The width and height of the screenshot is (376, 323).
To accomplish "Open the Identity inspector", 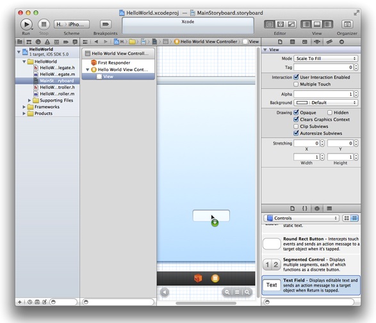I will coord(304,42).
